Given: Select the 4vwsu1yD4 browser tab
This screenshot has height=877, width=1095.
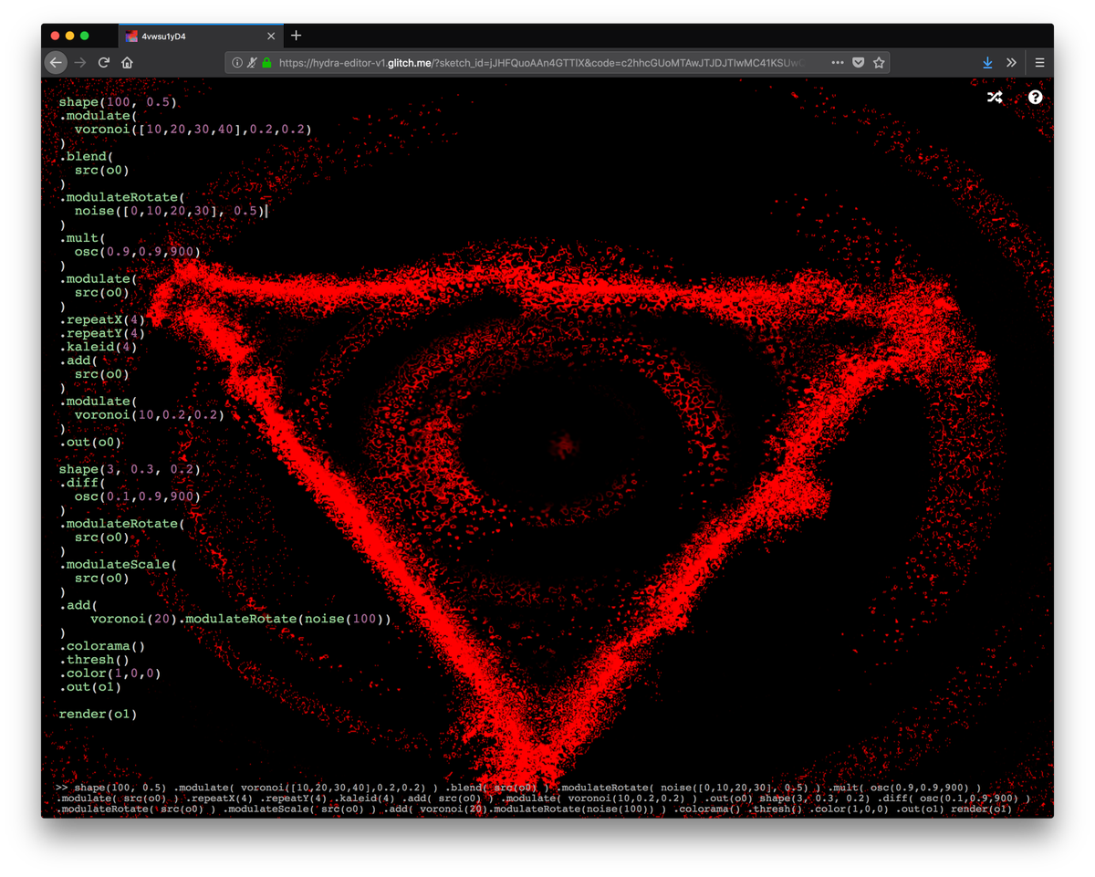Looking at the screenshot, I should (x=201, y=37).
